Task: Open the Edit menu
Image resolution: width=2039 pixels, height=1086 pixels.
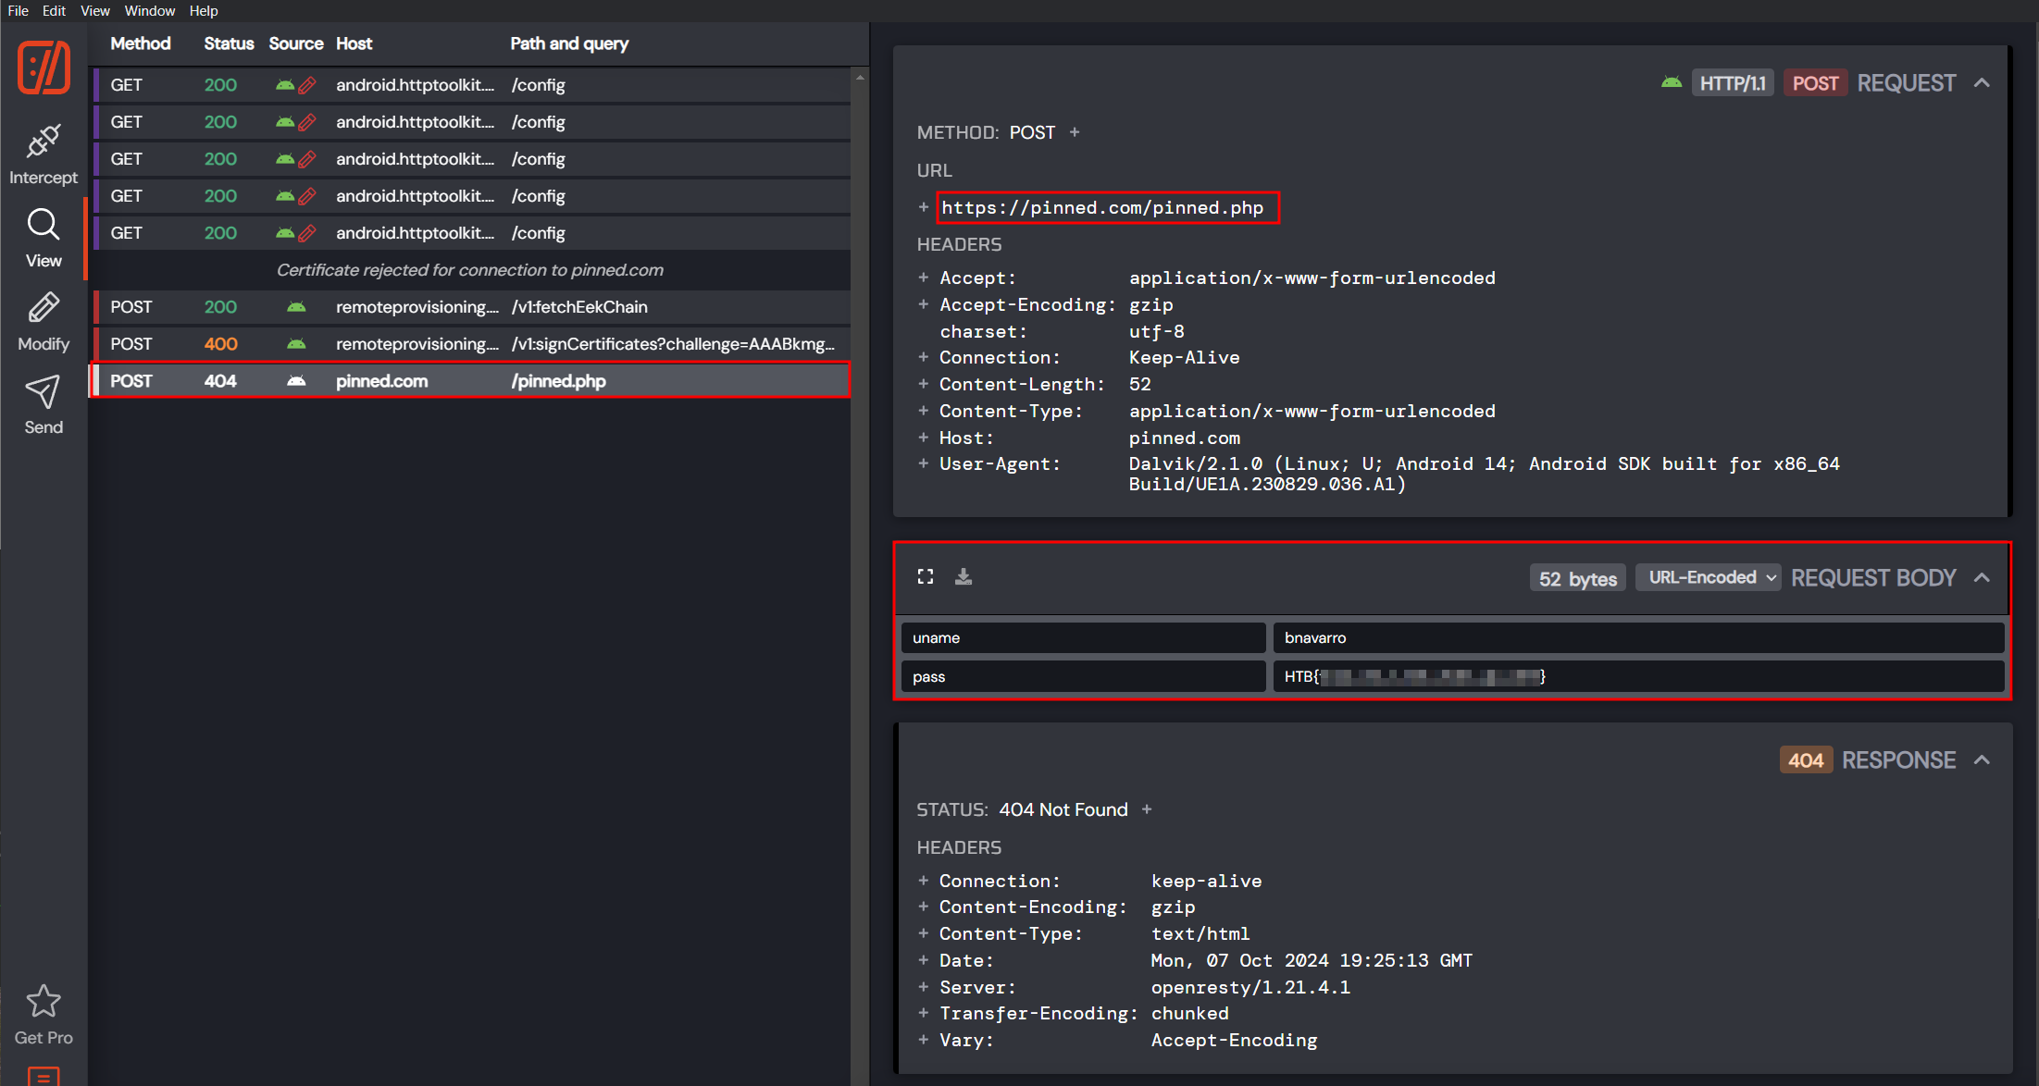Action: click(x=54, y=11)
